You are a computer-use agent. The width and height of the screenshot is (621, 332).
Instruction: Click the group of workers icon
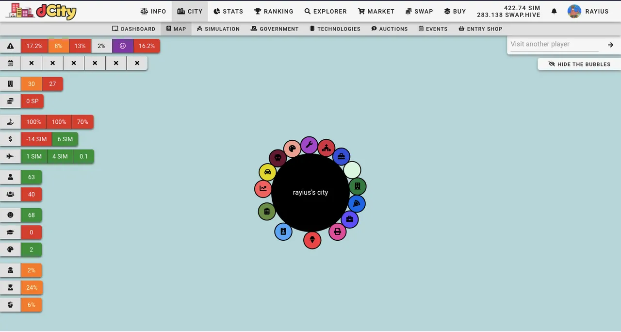point(10,194)
